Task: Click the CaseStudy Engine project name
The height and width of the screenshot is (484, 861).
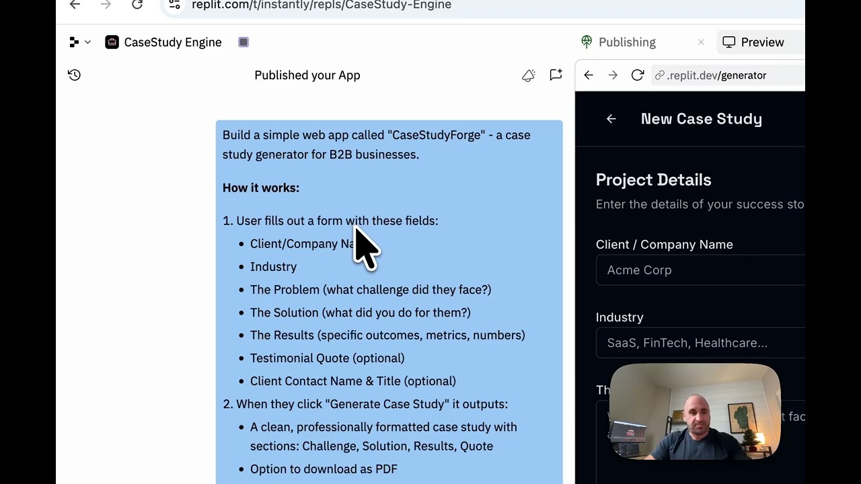Action: 172,42
